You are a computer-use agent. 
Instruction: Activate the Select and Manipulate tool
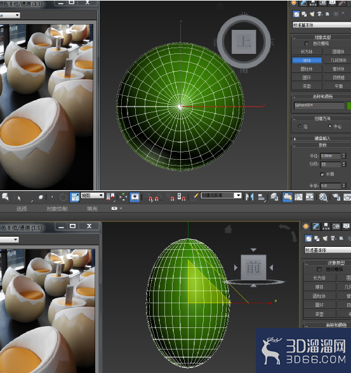point(123,197)
